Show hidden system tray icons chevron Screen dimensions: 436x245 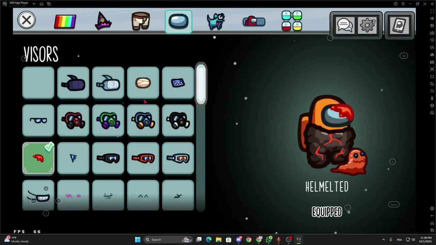click(383, 240)
